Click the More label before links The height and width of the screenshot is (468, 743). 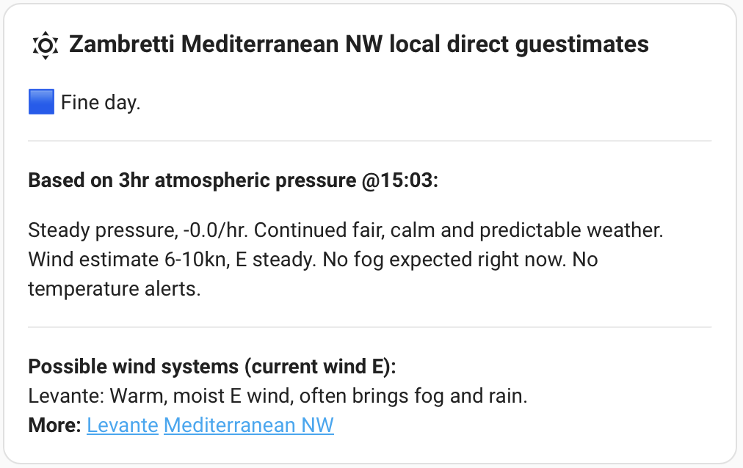click(x=55, y=425)
